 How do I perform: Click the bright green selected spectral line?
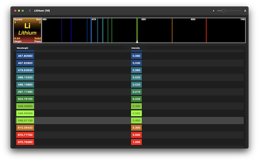point(137,30)
